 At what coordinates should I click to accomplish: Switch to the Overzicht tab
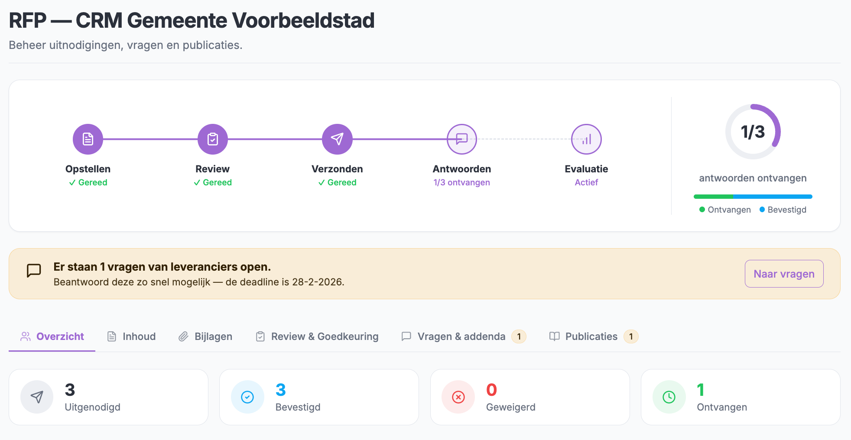pos(52,336)
